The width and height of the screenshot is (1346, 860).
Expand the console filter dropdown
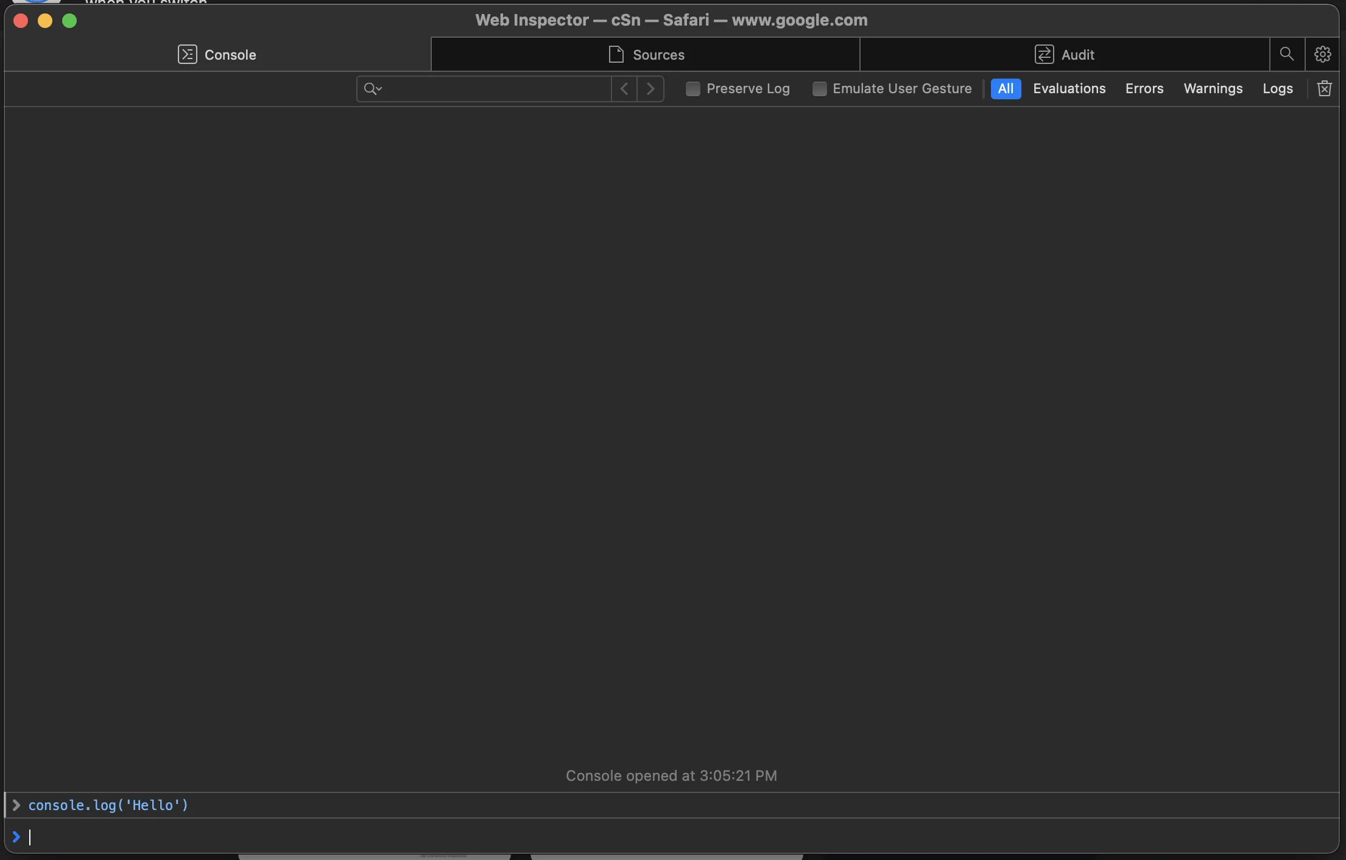[374, 87]
